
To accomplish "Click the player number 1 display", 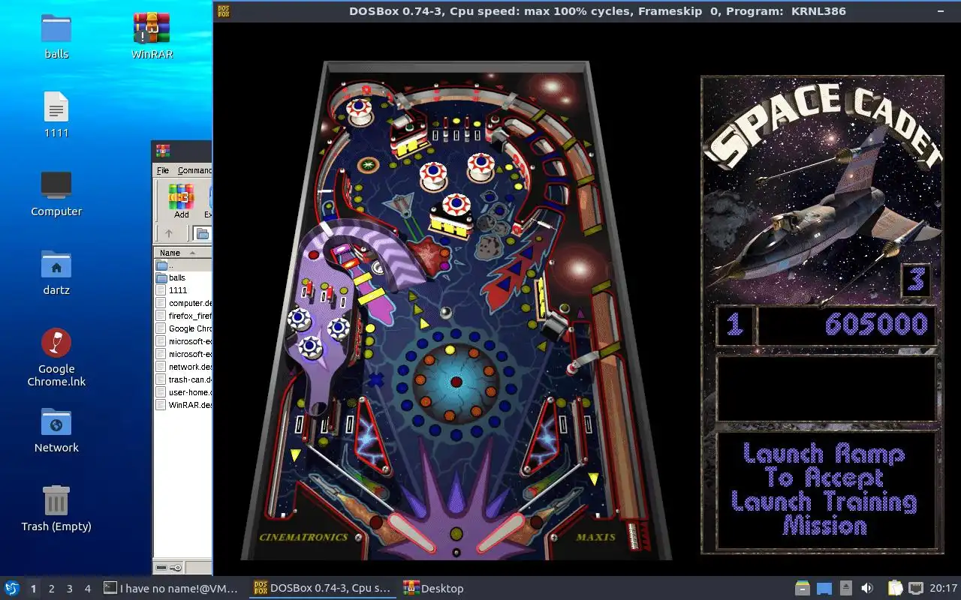I will pyautogui.click(x=735, y=325).
